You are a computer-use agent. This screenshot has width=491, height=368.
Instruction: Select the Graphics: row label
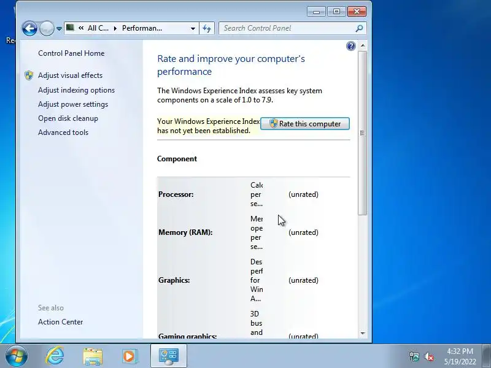(174, 280)
